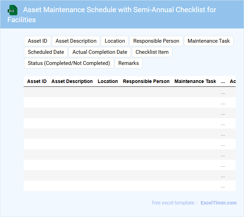This screenshot has height=217, width=244.
Task: Choose the Responsible Person tag
Action: (156, 41)
